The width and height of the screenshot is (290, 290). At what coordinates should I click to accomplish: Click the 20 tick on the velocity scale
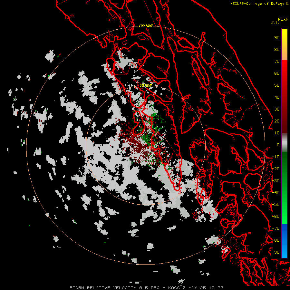tap(277, 121)
